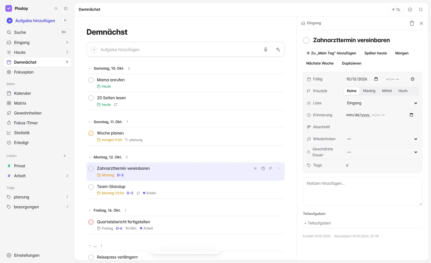Open the Wiederholen dropdown
The image size is (431, 263).
382,139
